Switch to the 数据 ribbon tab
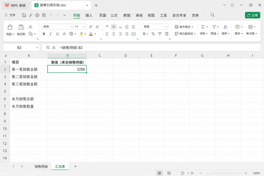 127,15
